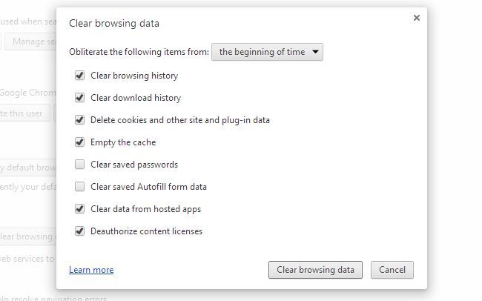The height and width of the screenshot is (301, 482).
Task: Uncheck Deauthorize content licenses checkbox
Action: [x=80, y=231]
